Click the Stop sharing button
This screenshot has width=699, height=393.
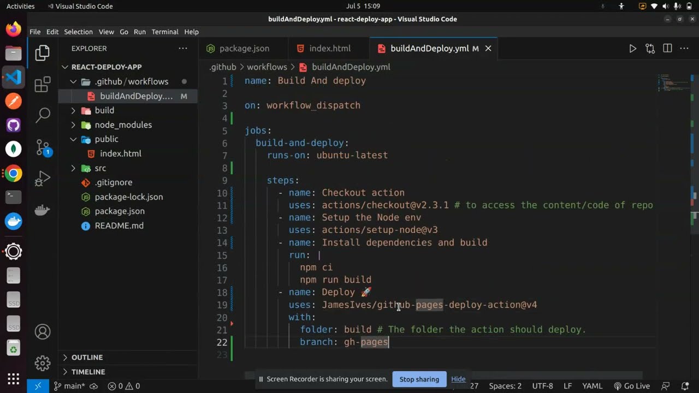pos(419,379)
